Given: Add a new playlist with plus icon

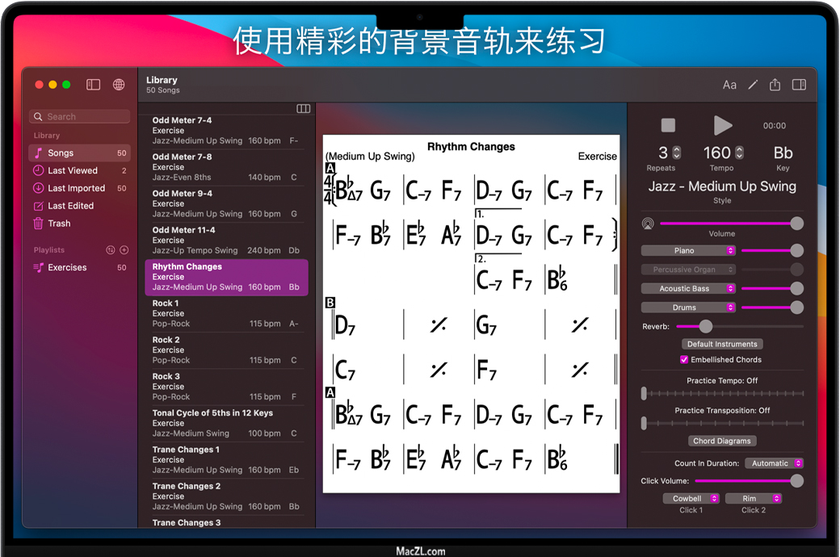Looking at the screenshot, I should coord(124,250).
